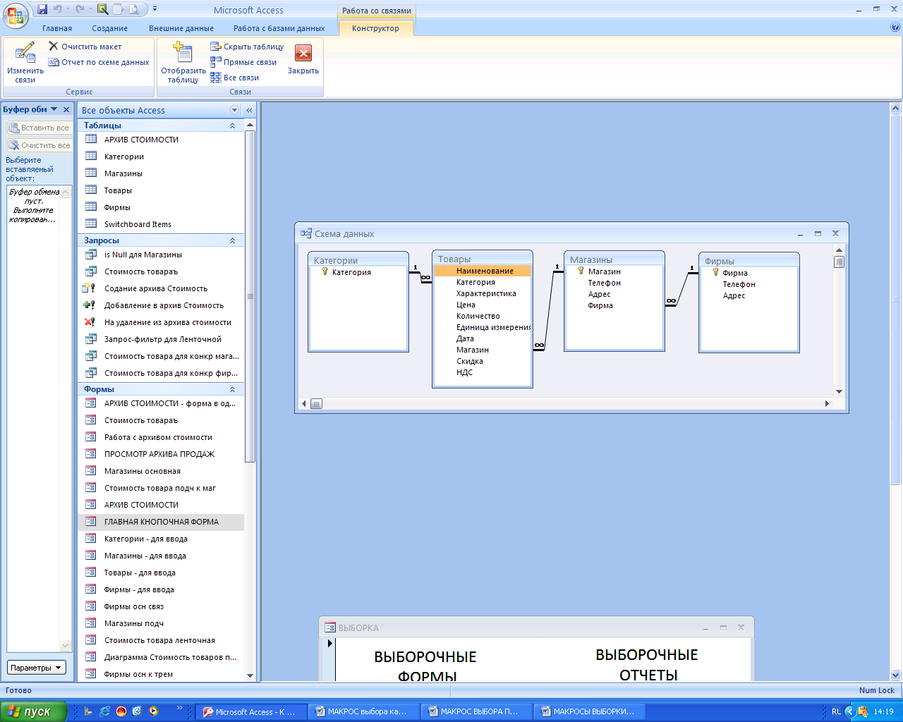This screenshot has height=722, width=903.
Task: Open the Внешние данные ribbon tab
Action: (181, 28)
